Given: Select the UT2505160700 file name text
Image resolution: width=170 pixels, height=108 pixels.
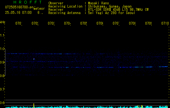Looking at the screenshot, I should click(19, 7).
